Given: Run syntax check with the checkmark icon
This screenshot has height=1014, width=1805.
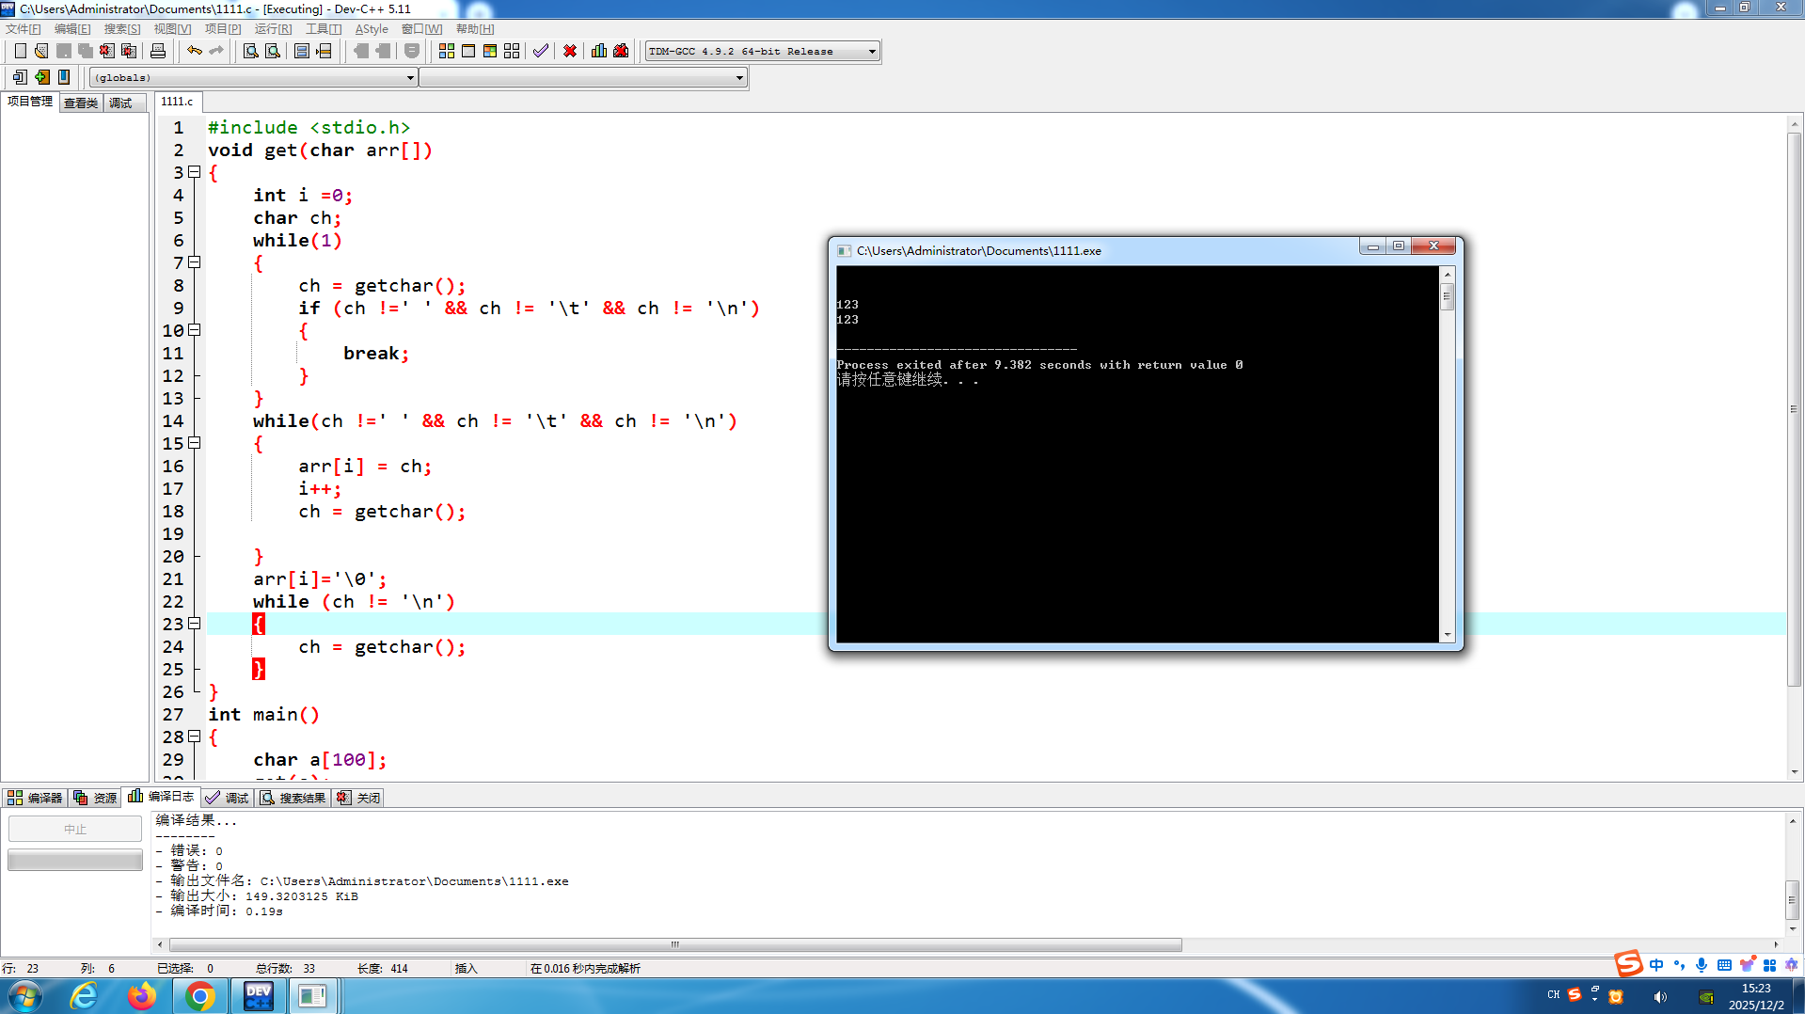Looking at the screenshot, I should tap(541, 51).
